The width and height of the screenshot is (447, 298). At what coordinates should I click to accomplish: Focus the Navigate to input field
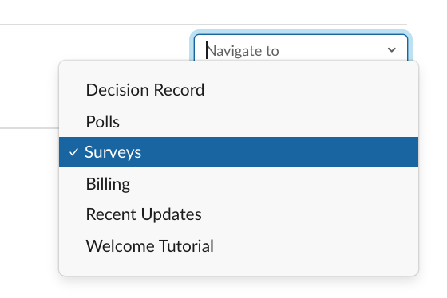(301, 48)
